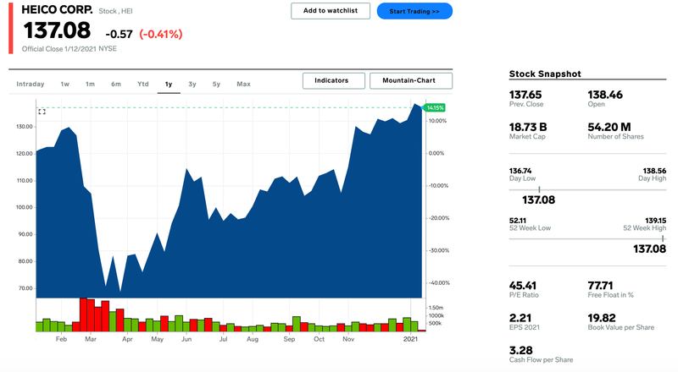Viewport: 678px width, 372px height.
Task: Click the 19.82 Book Value per Share
Action: coord(602,318)
